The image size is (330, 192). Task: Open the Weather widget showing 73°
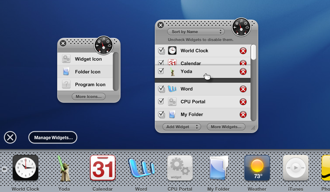pos(257,168)
